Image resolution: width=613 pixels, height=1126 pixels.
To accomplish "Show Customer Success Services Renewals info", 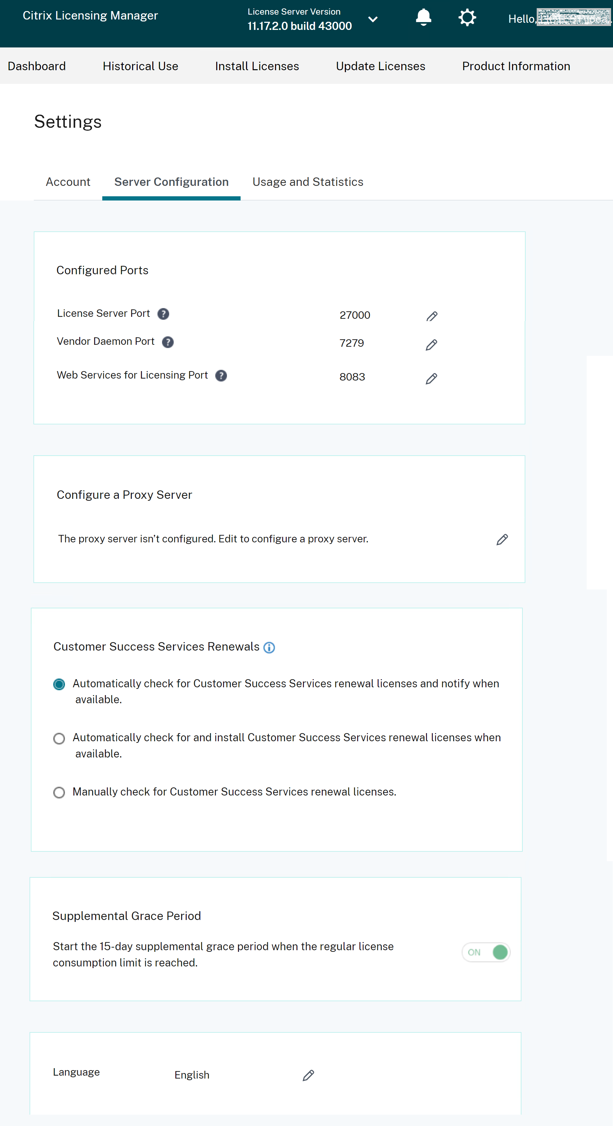I will point(269,648).
